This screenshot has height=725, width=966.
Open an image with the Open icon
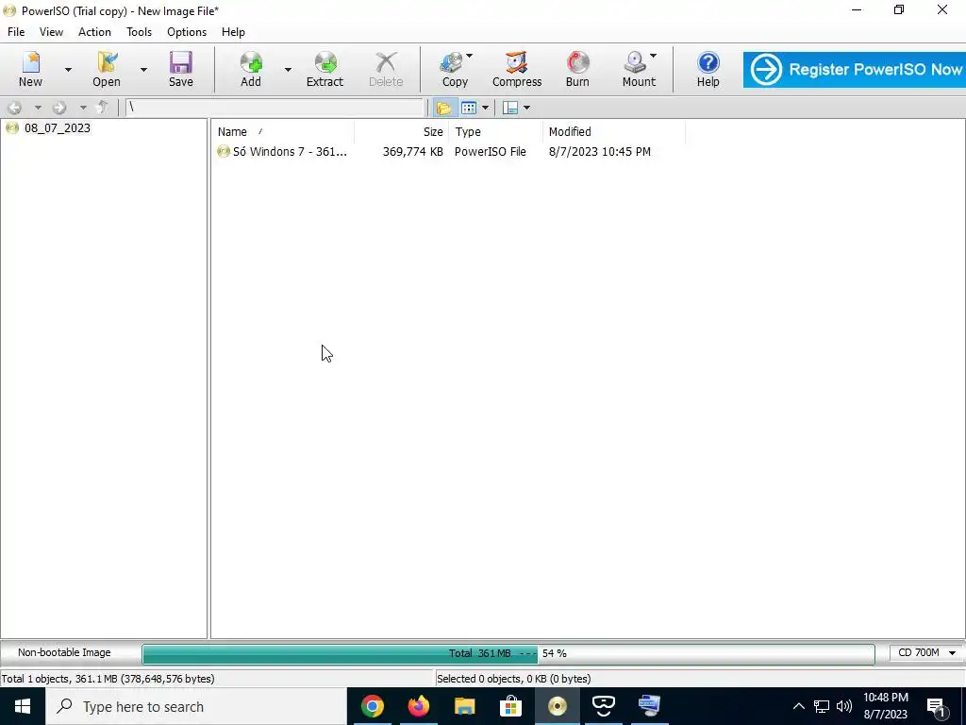click(x=106, y=69)
